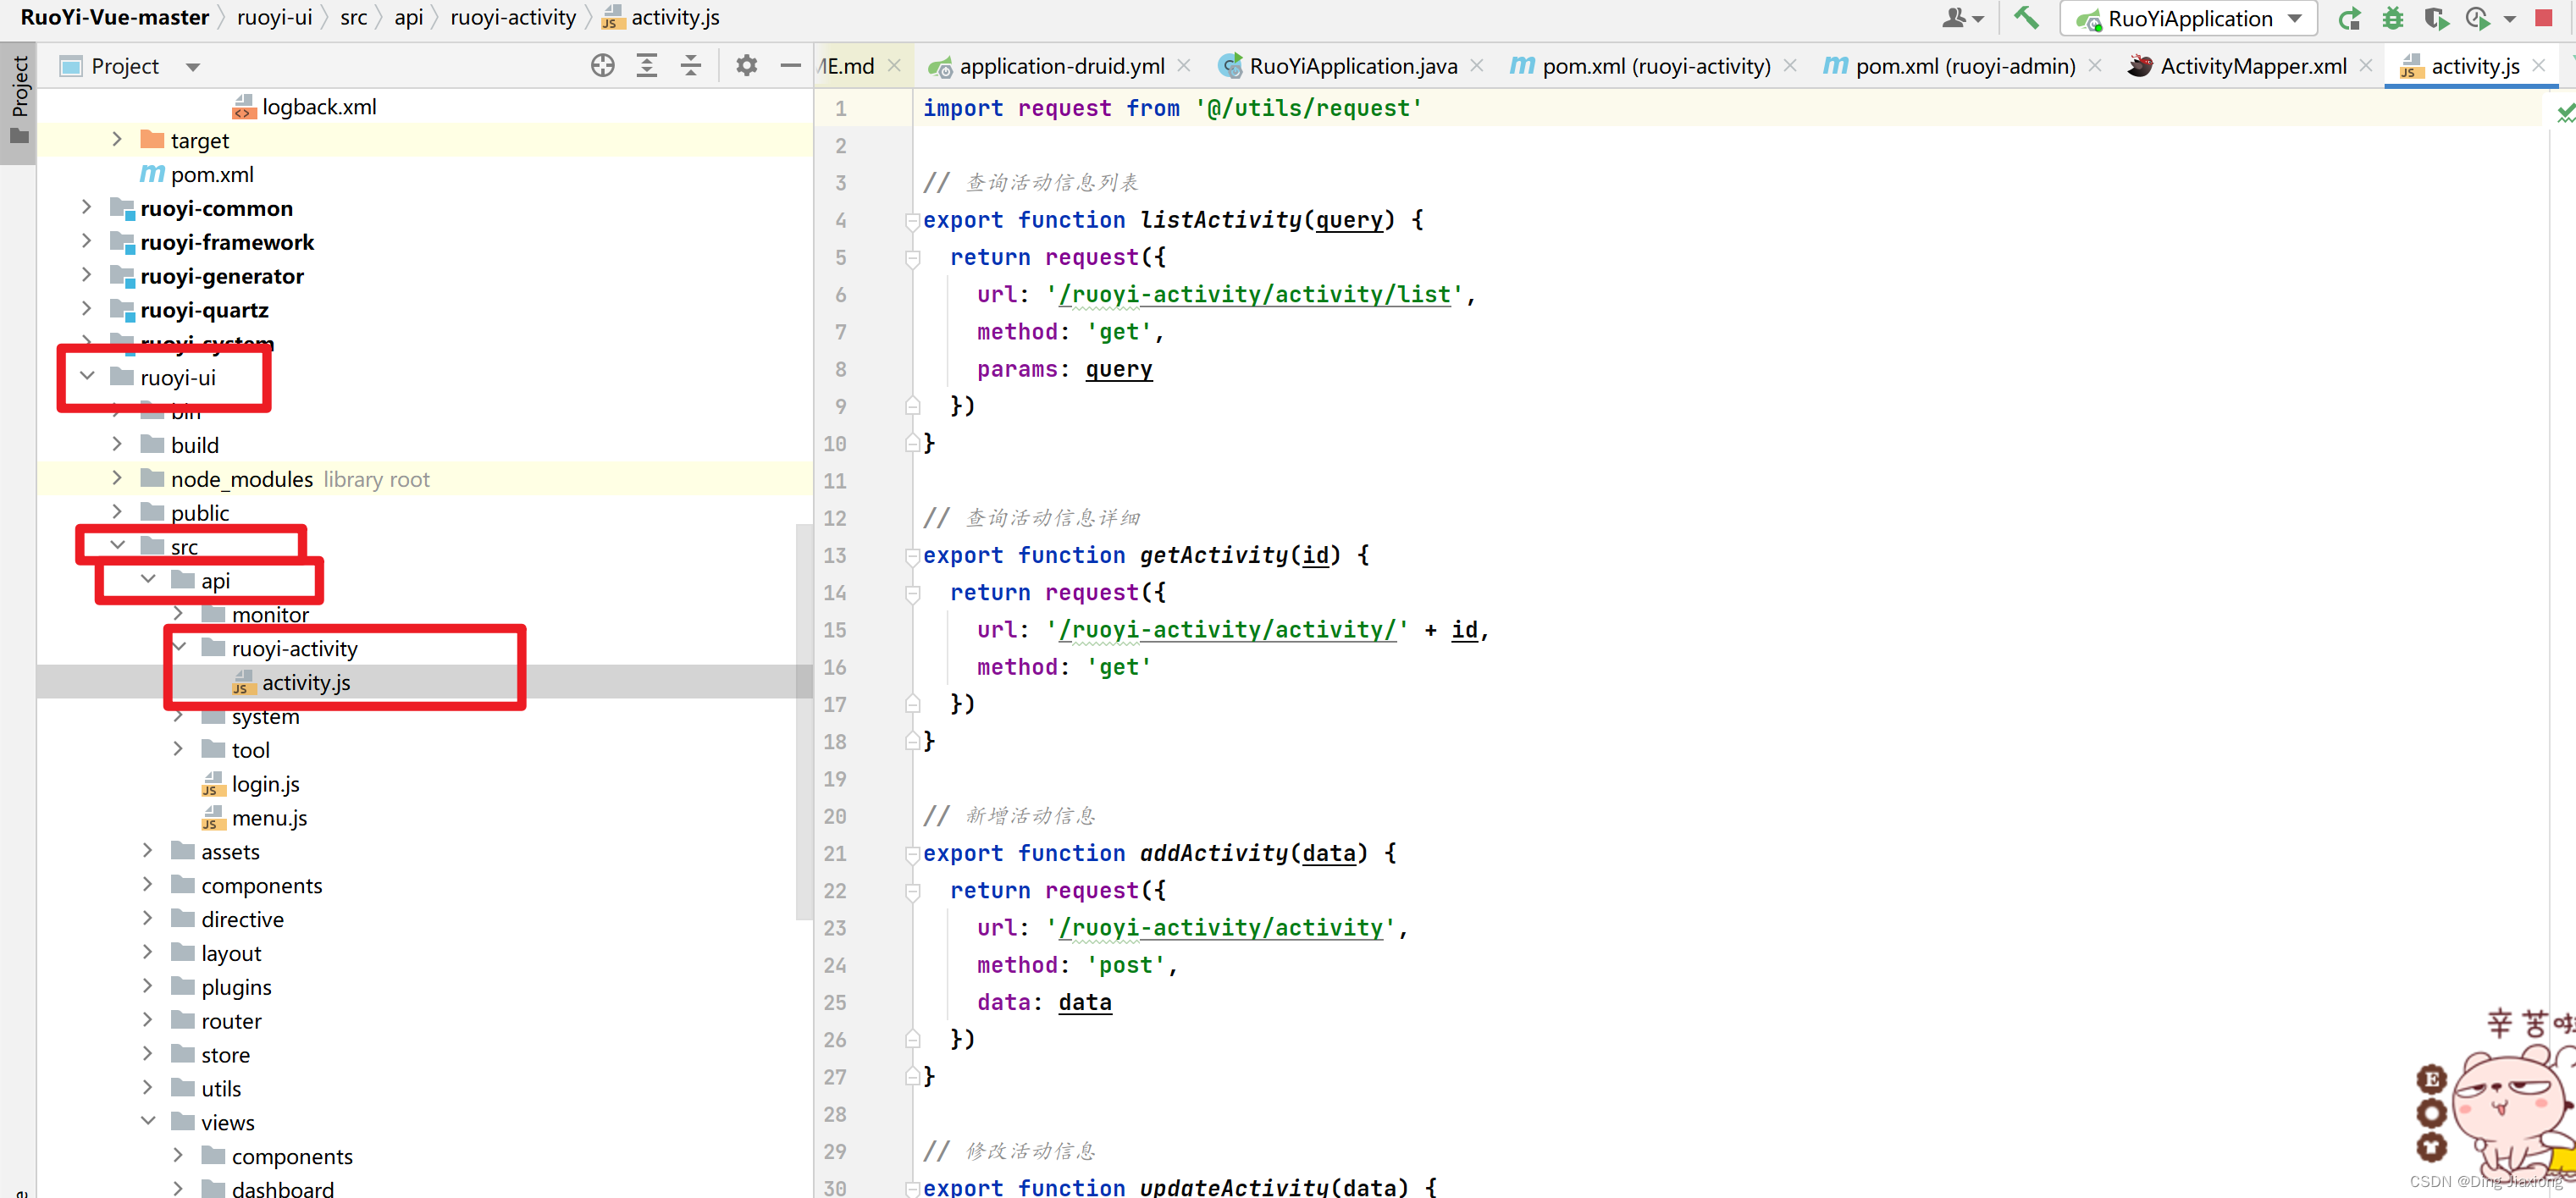
Task: Collapse the views folder in tree
Action: pyautogui.click(x=148, y=1121)
